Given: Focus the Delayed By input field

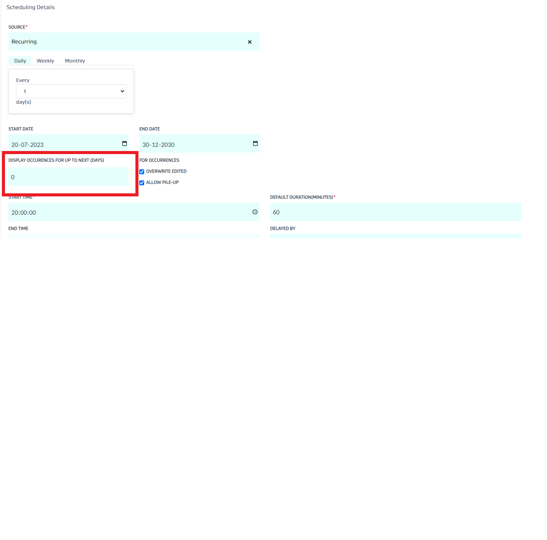Looking at the screenshot, I should point(395,236).
